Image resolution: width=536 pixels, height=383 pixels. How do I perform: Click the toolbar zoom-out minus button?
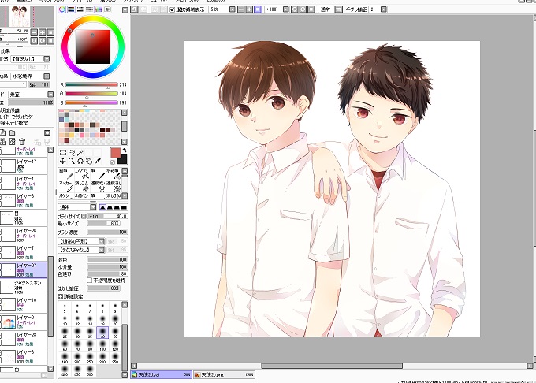(x=241, y=9)
